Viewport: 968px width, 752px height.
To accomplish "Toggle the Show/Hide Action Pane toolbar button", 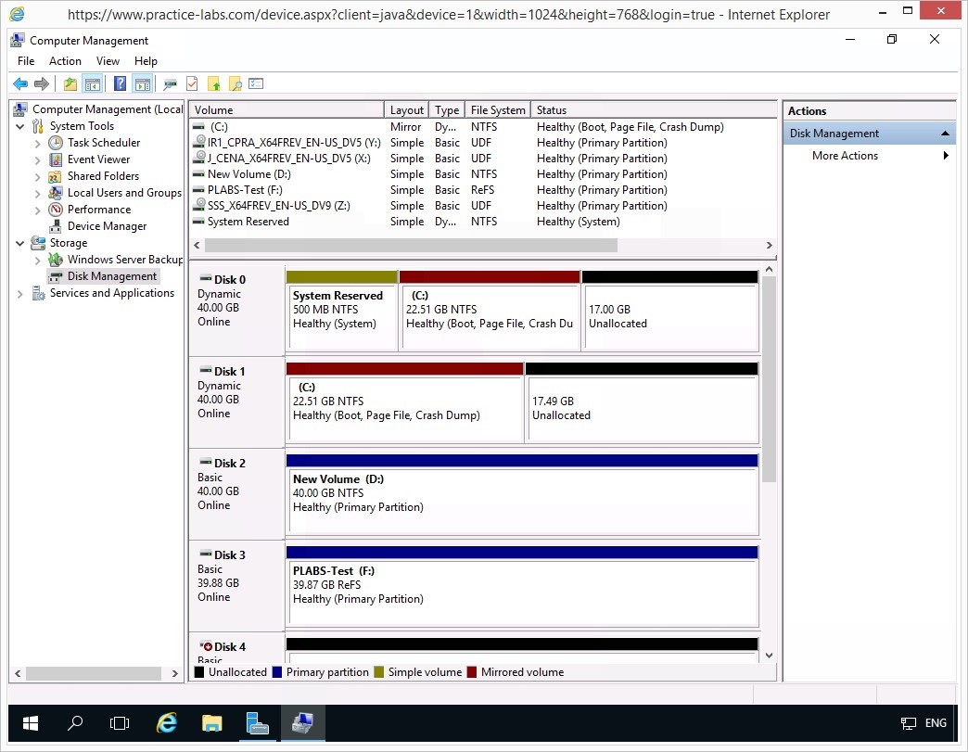I will pyautogui.click(x=142, y=84).
